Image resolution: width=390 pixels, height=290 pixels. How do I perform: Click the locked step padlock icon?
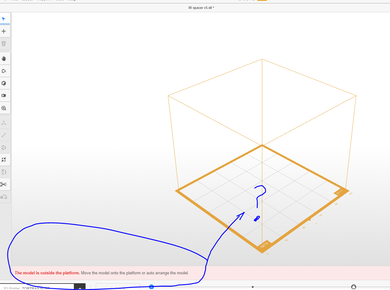354,287
